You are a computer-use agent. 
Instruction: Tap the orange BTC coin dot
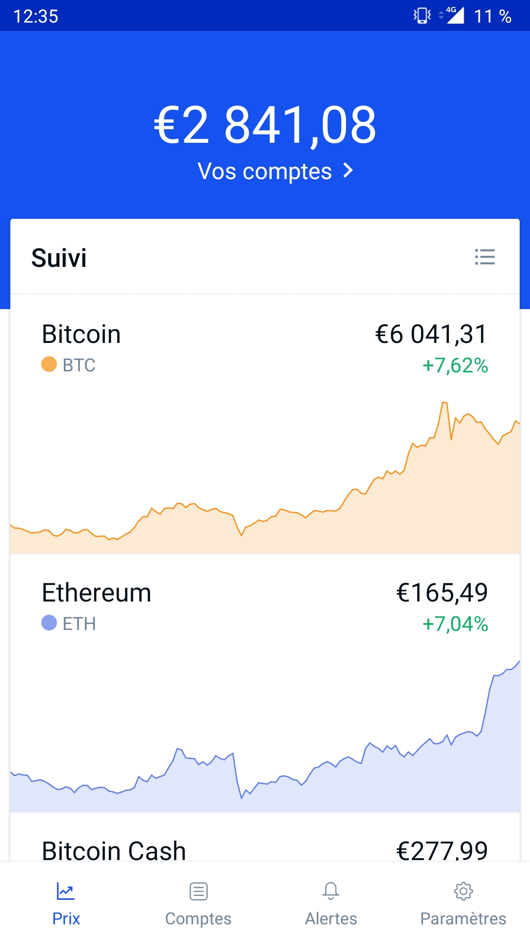[x=49, y=364]
